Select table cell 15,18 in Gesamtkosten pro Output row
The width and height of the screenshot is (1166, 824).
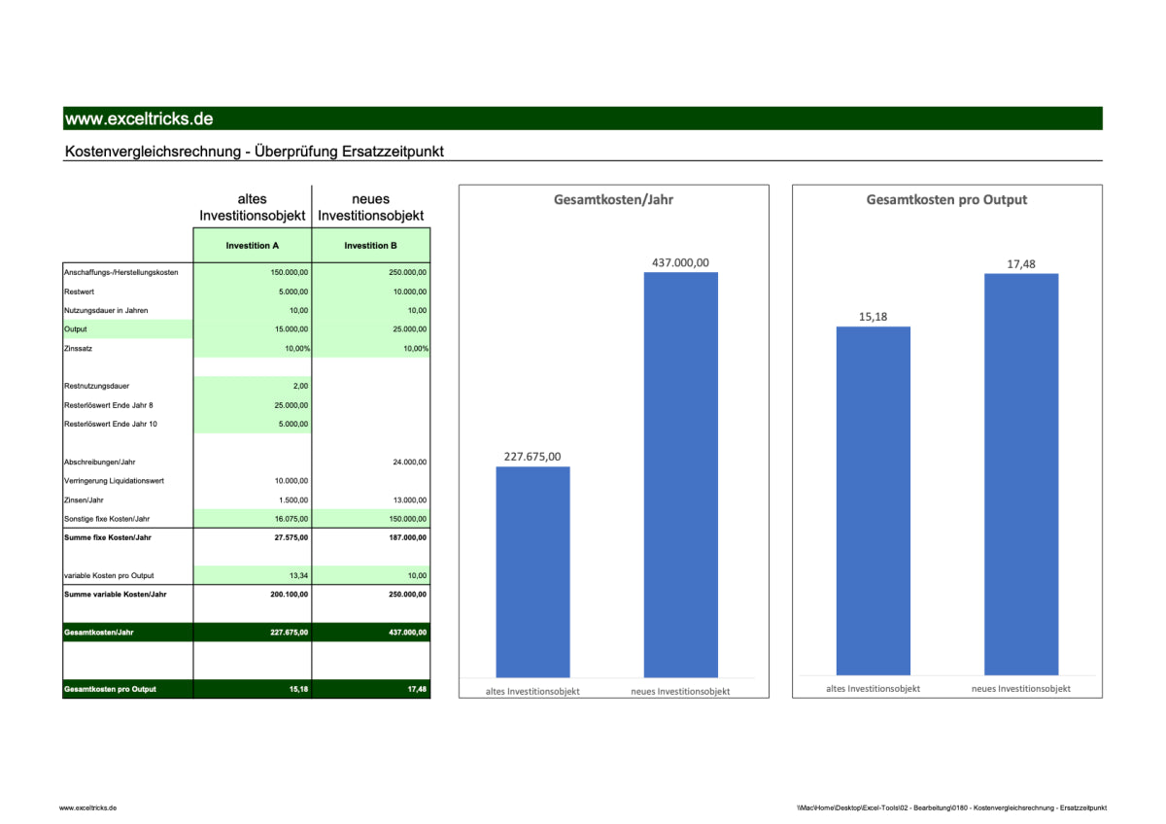[x=253, y=689]
